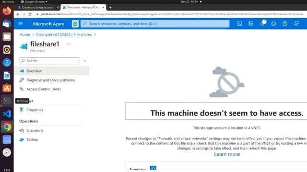This screenshot has height=172, width=307.
Task: Open the help question mark icon
Action: (285, 24)
